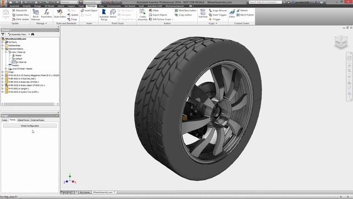Click the browser filter funnel icon
353x199 pixels.
click(x=3, y=34)
